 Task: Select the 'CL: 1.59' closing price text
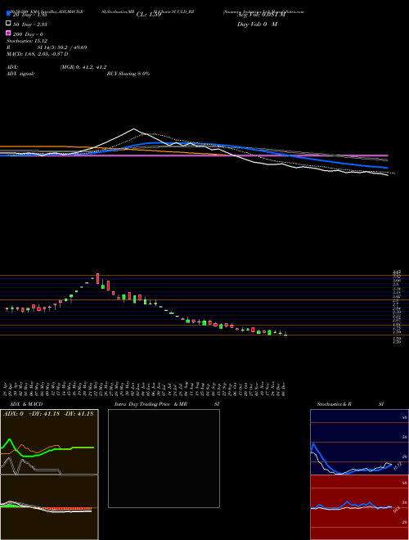point(149,15)
